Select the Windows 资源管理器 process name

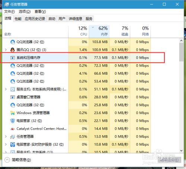pos(33,113)
